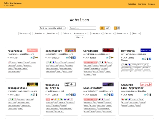Viewport: 159px width, 119px height.
Task: Focus the Search input field
Action: 82,28
